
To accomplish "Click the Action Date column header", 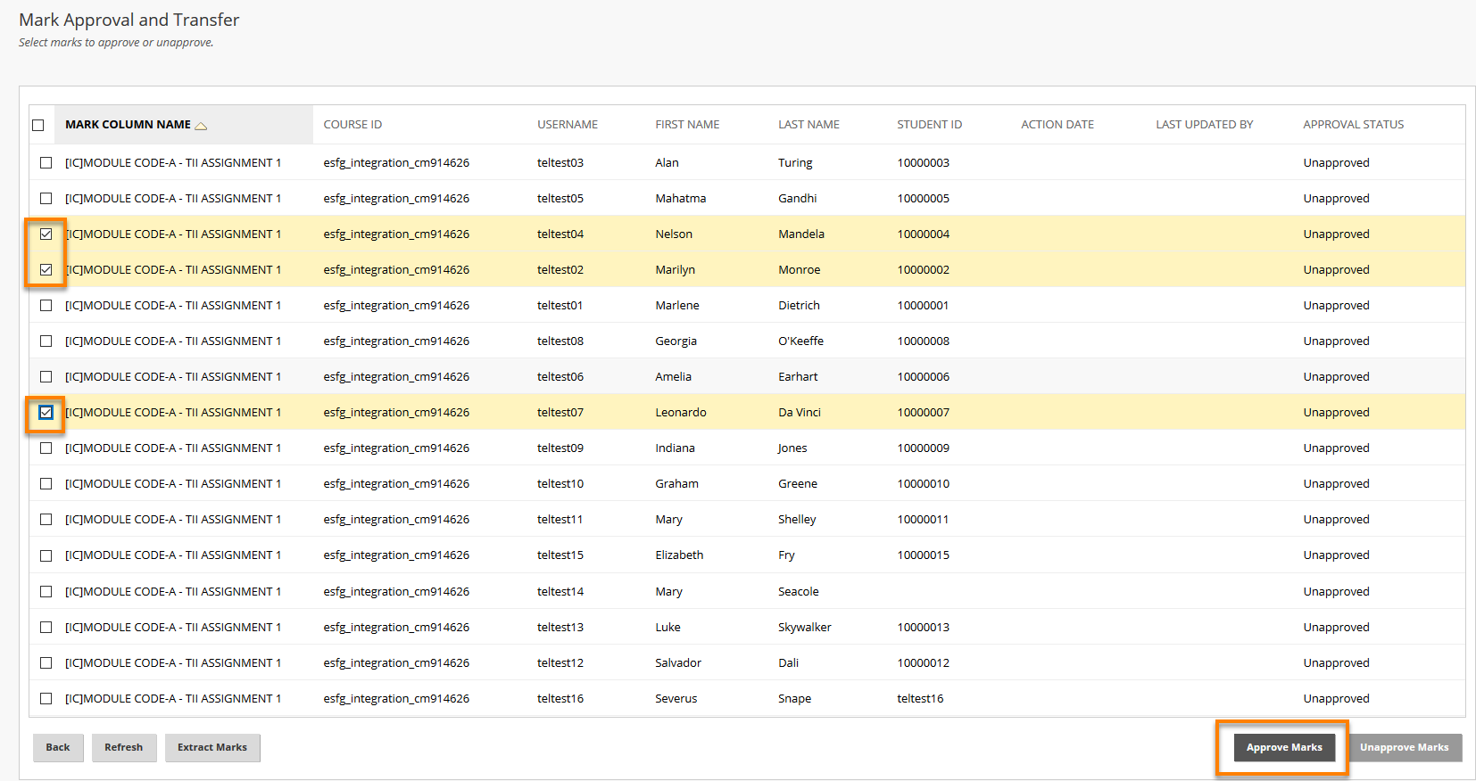I will (x=1057, y=125).
